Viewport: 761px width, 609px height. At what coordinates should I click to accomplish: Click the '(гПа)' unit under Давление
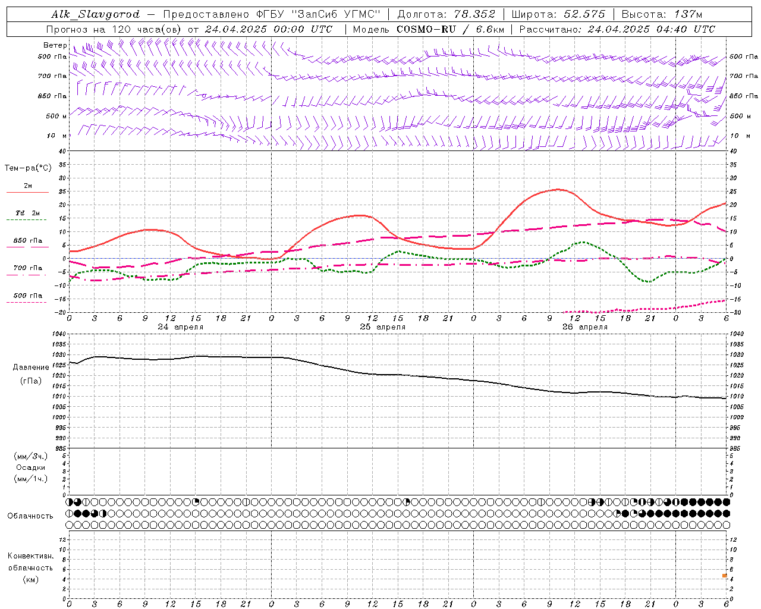click(x=31, y=381)
